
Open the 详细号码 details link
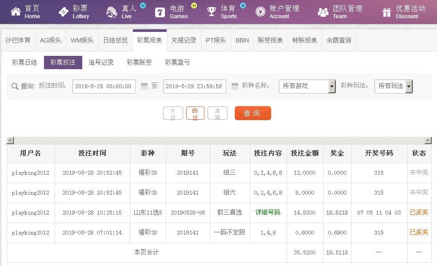[x=268, y=212]
